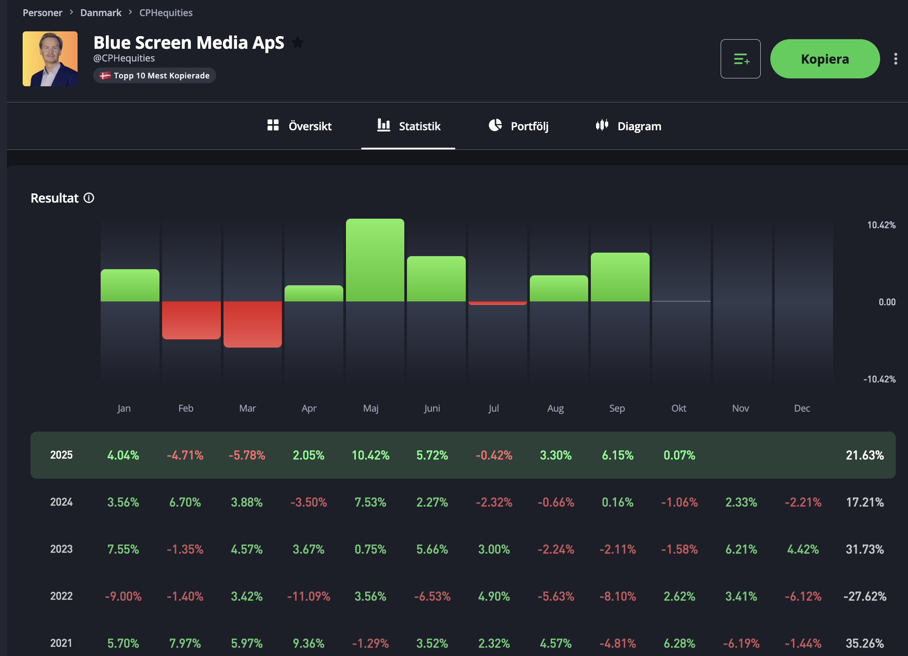Image resolution: width=908 pixels, height=656 pixels.
Task: Click the Statistik bar chart icon
Action: tap(383, 125)
